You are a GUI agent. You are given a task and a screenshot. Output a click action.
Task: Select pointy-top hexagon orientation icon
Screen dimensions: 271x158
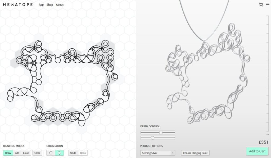(x=60, y=153)
